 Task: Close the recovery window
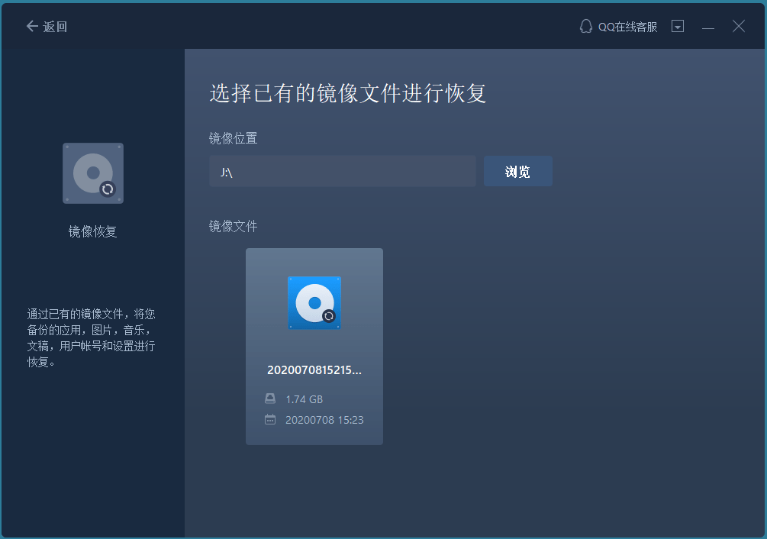pos(739,27)
